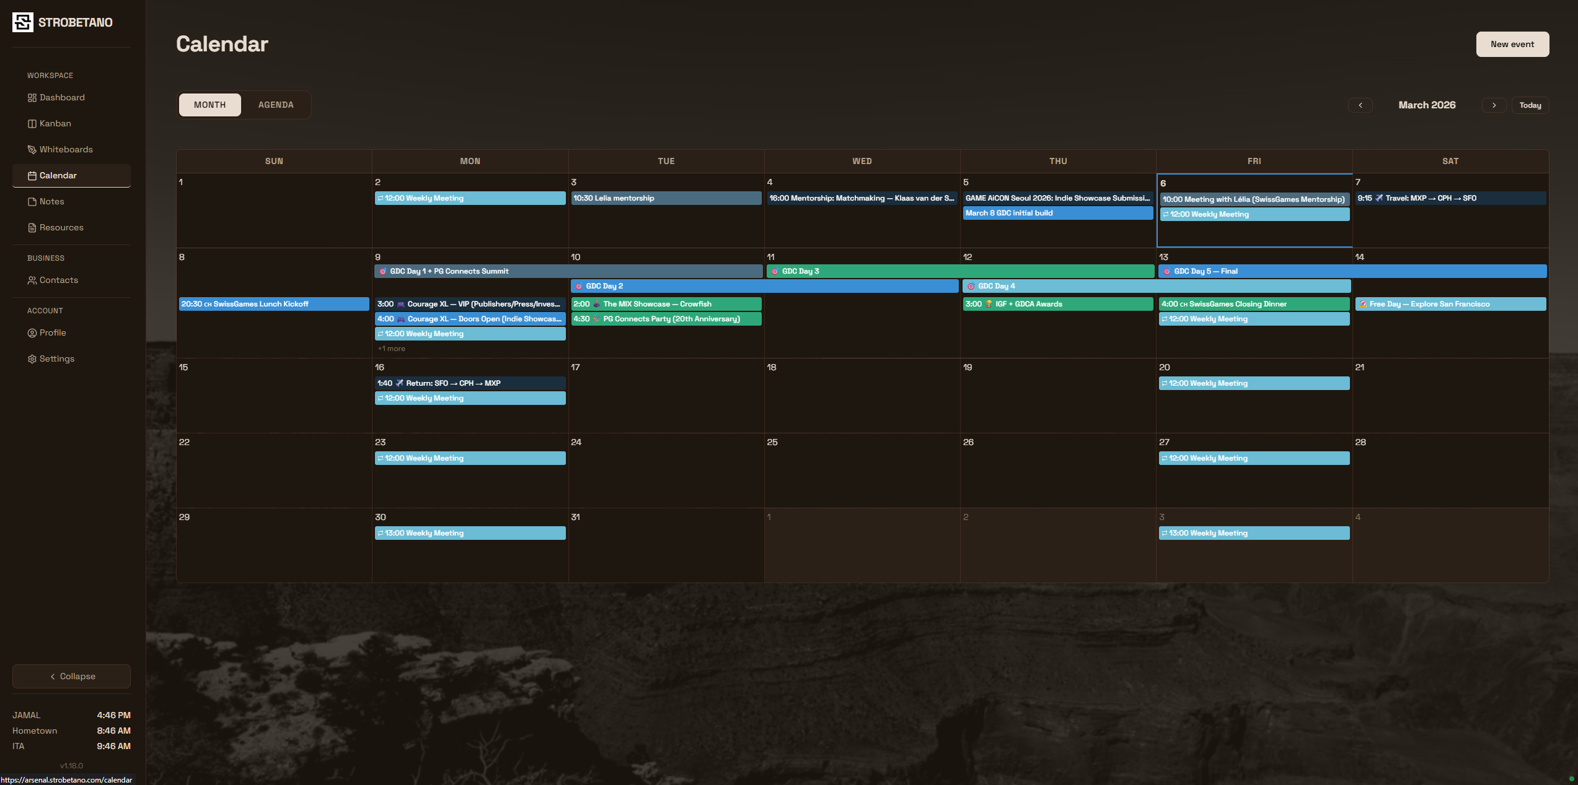Open Settings with the gear icon
The width and height of the screenshot is (1578, 785).
pos(32,358)
